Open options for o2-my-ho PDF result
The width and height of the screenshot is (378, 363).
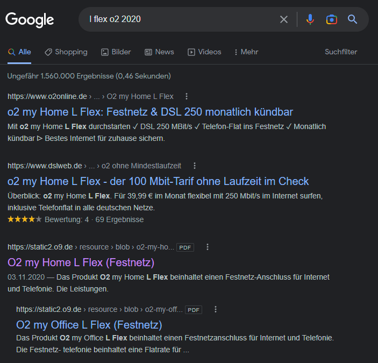coord(208,247)
